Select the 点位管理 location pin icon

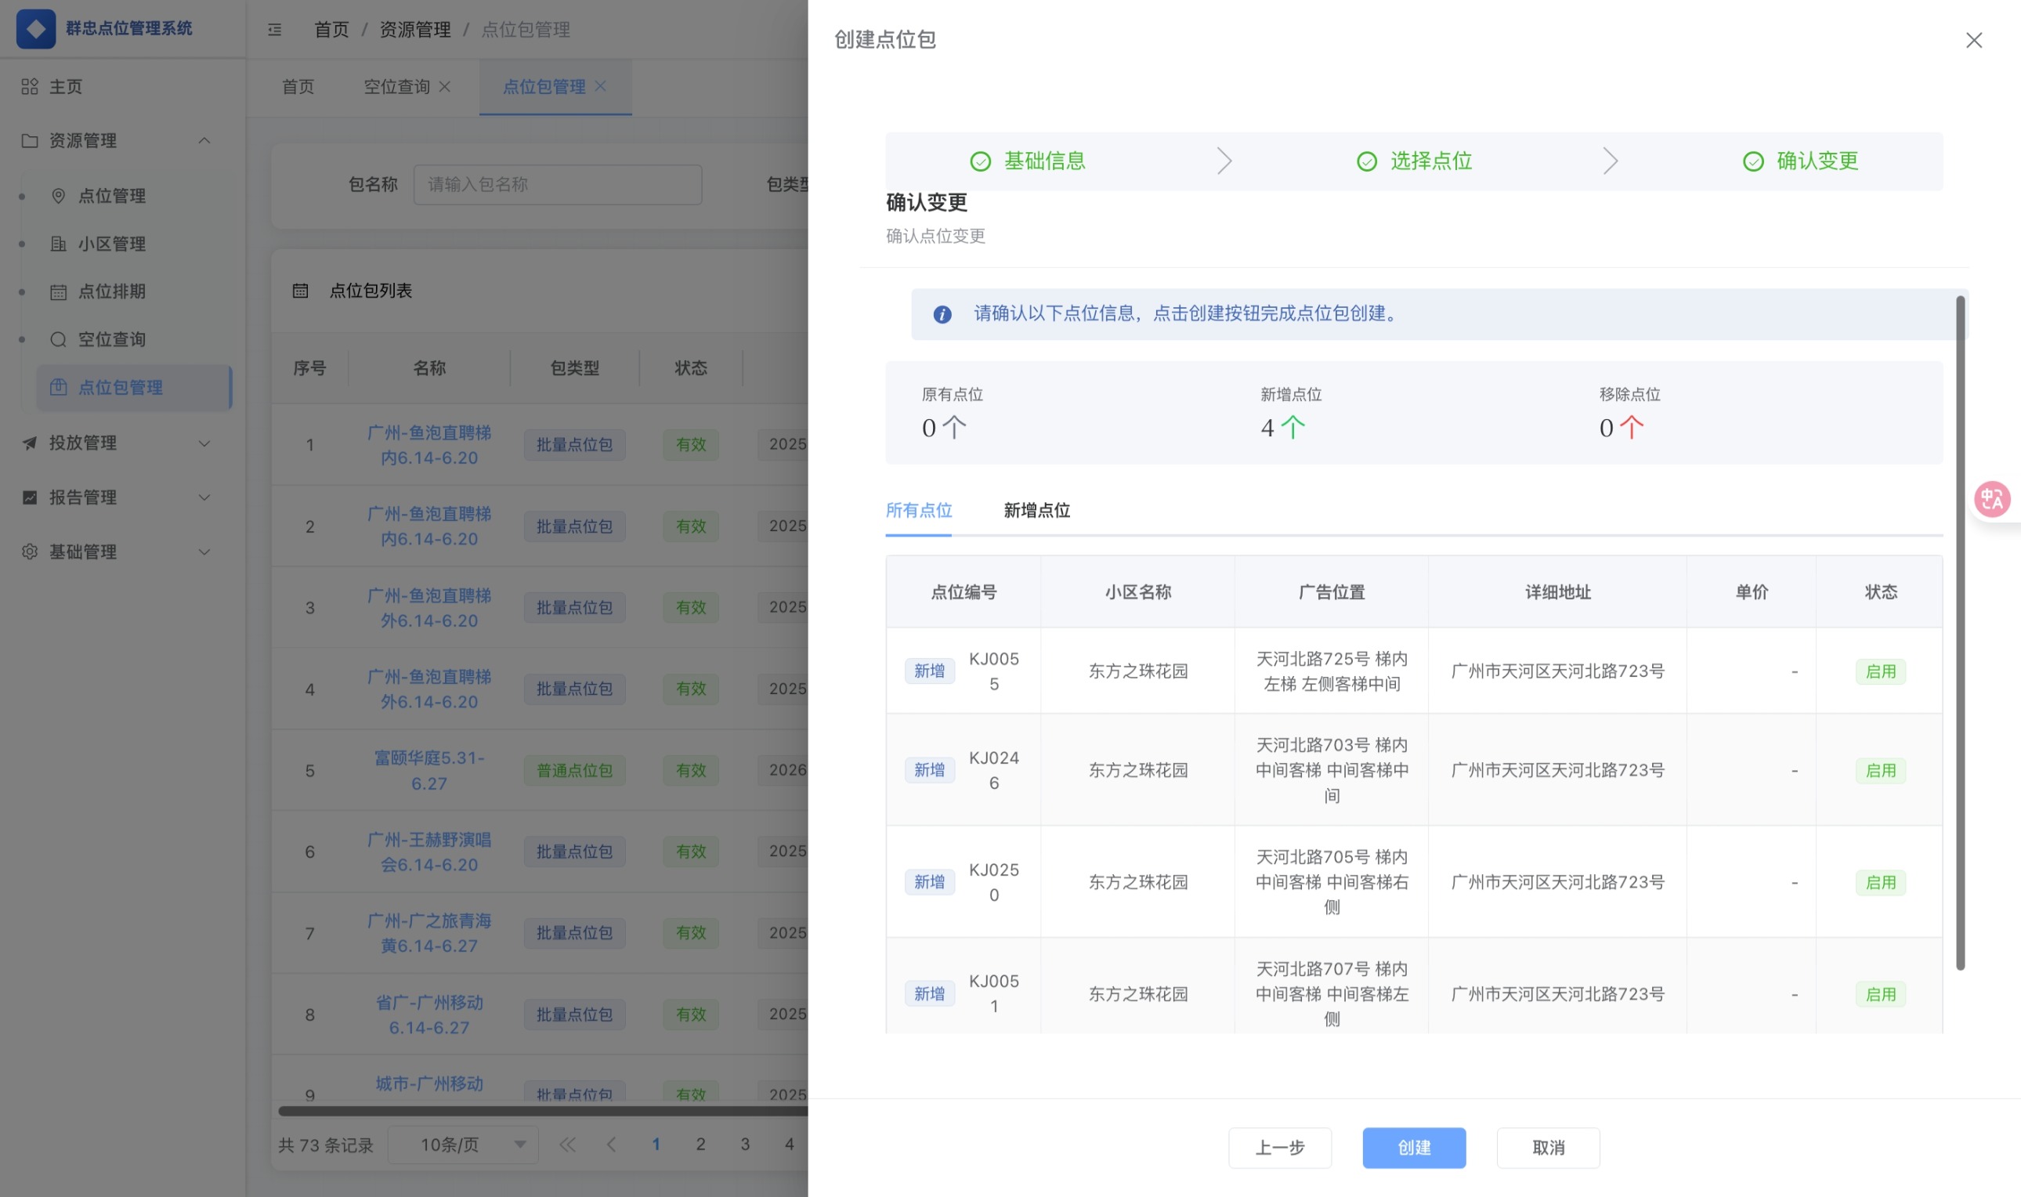tap(57, 195)
